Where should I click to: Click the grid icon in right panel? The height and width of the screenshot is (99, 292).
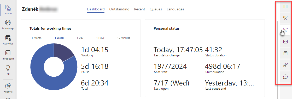coord(285,6)
